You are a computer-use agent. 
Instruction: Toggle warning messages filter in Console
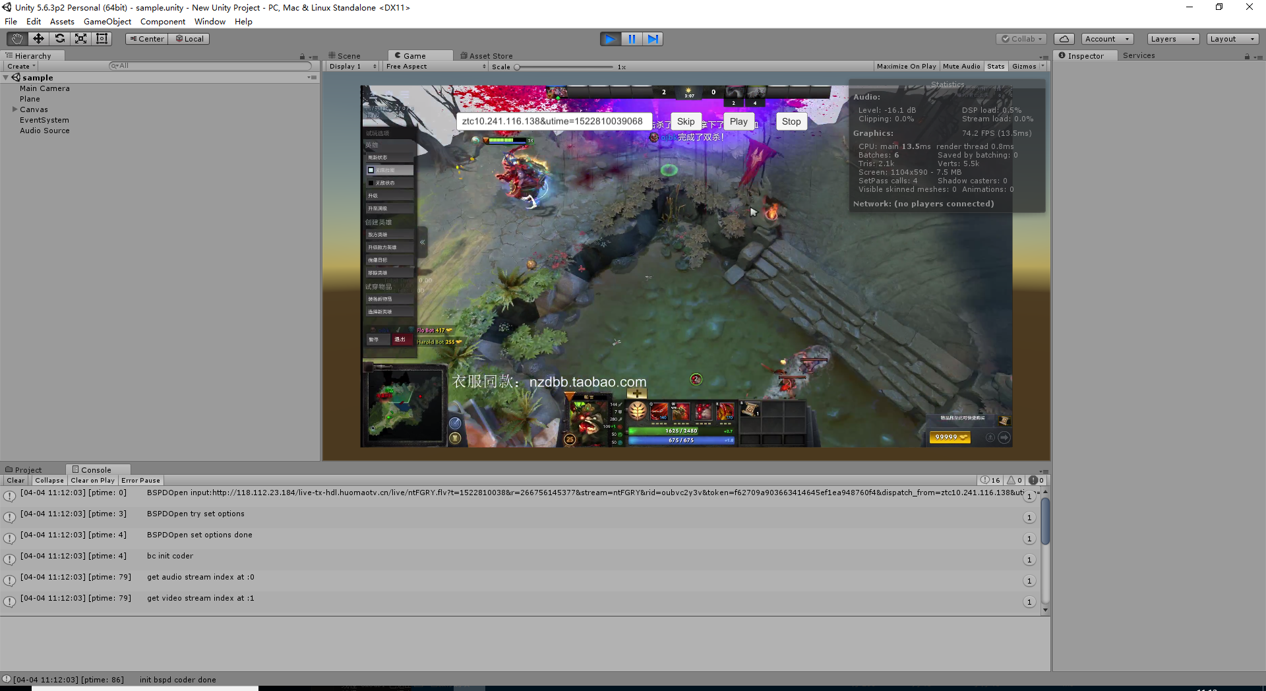(1015, 481)
